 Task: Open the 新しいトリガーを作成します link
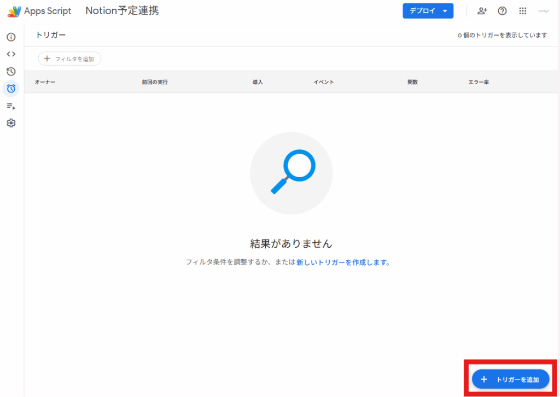[x=343, y=262]
